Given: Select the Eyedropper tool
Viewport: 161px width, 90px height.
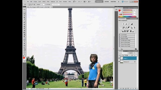Looking at the screenshot, I should [24, 20].
